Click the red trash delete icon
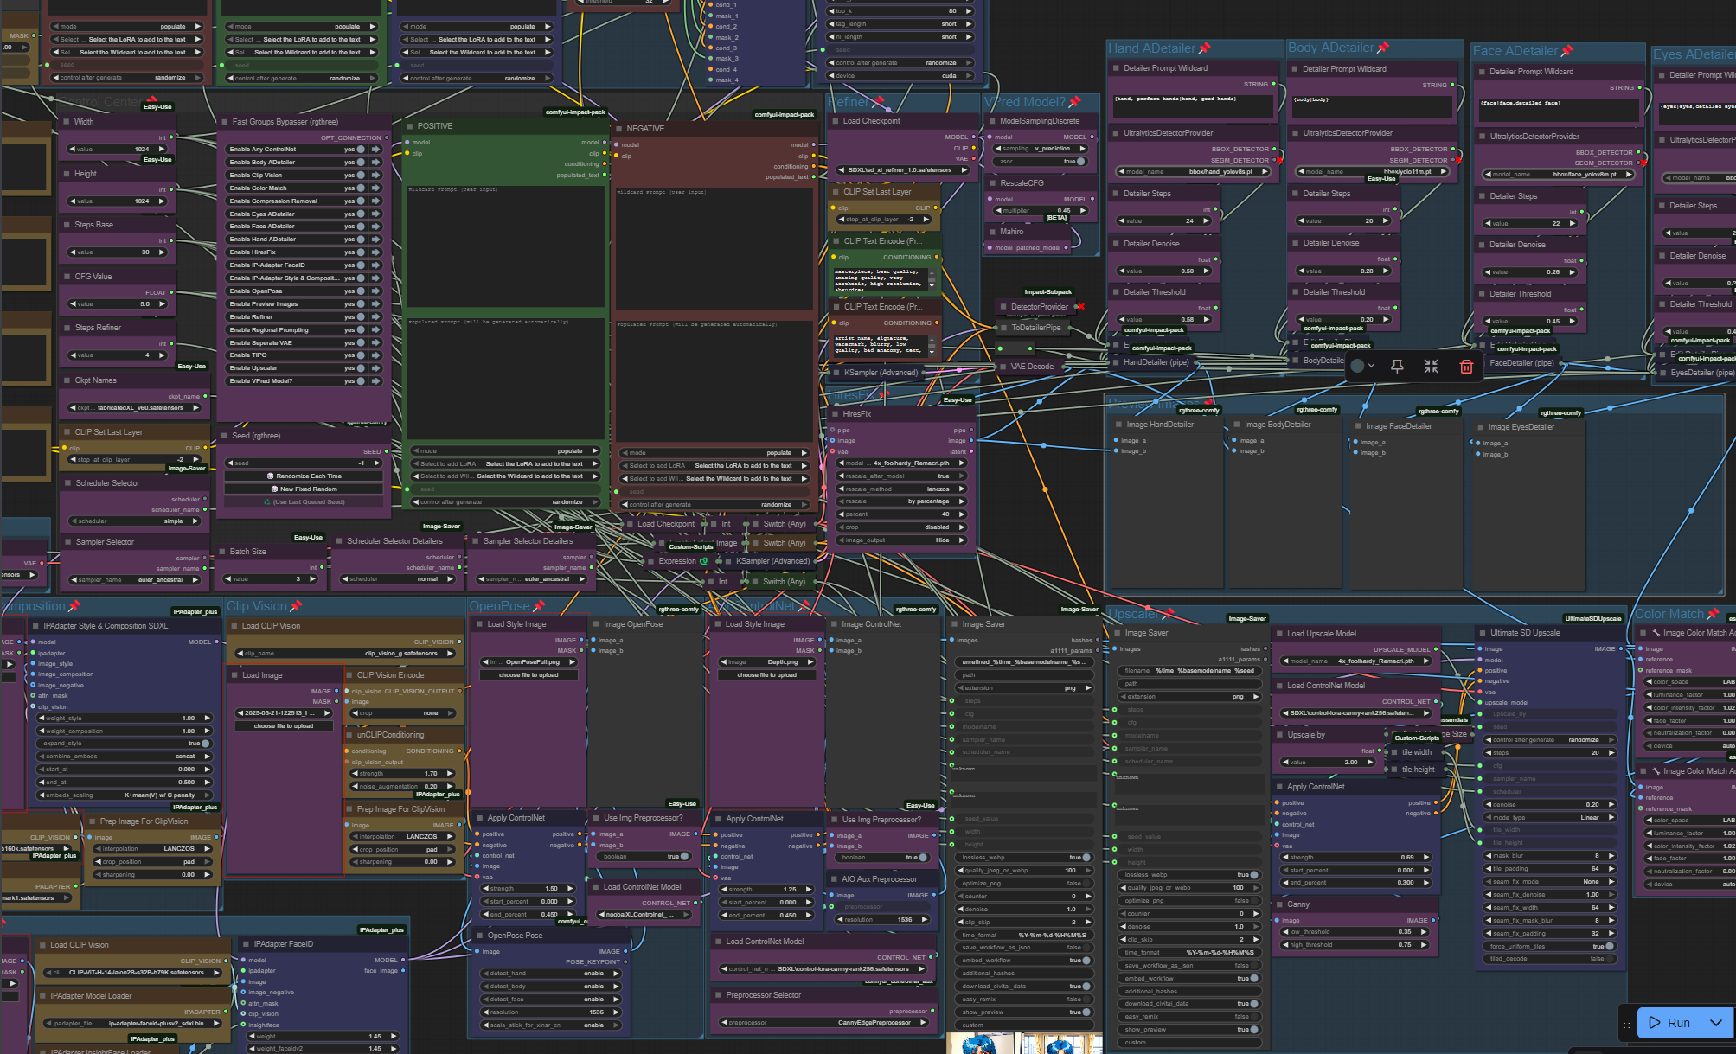Image resolution: width=1736 pixels, height=1054 pixels. tap(1466, 367)
